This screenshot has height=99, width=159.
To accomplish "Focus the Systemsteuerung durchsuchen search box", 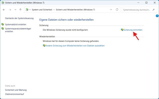I will (139, 10).
